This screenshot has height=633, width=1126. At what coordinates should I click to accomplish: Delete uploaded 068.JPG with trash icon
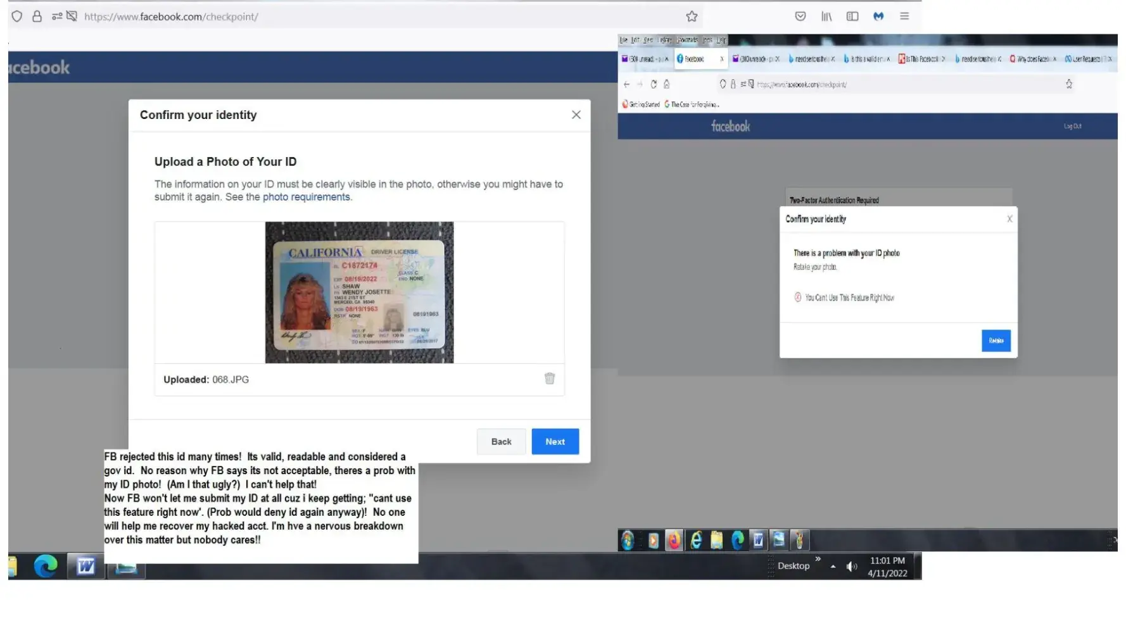click(549, 379)
